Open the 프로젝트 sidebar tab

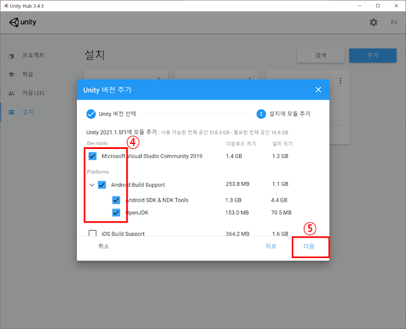tap(33, 55)
